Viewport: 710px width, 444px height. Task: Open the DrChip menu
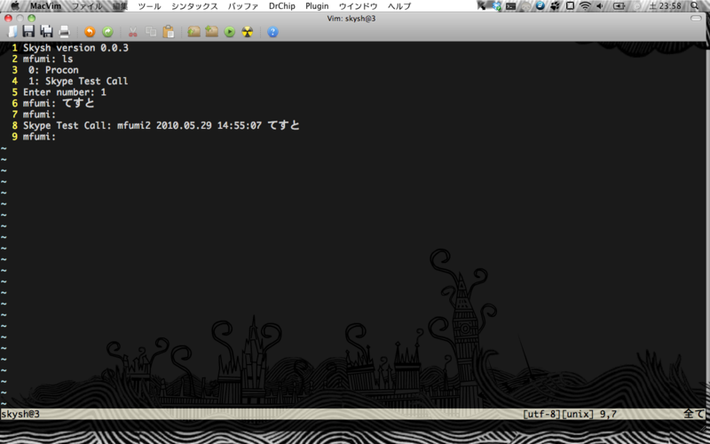[x=281, y=6]
